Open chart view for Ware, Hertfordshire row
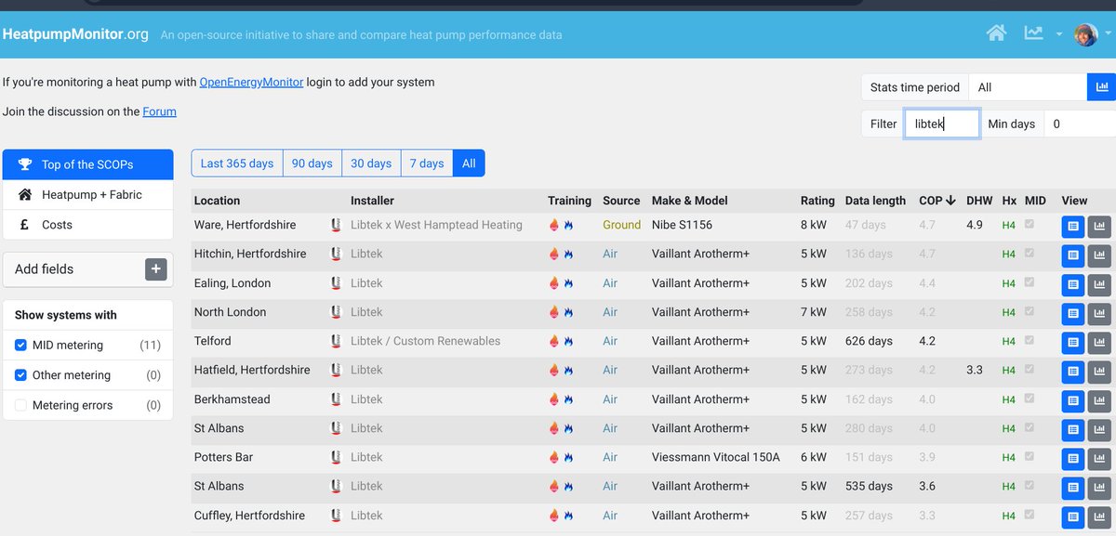This screenshot has height=536, width=1116. click(1099, 226)
